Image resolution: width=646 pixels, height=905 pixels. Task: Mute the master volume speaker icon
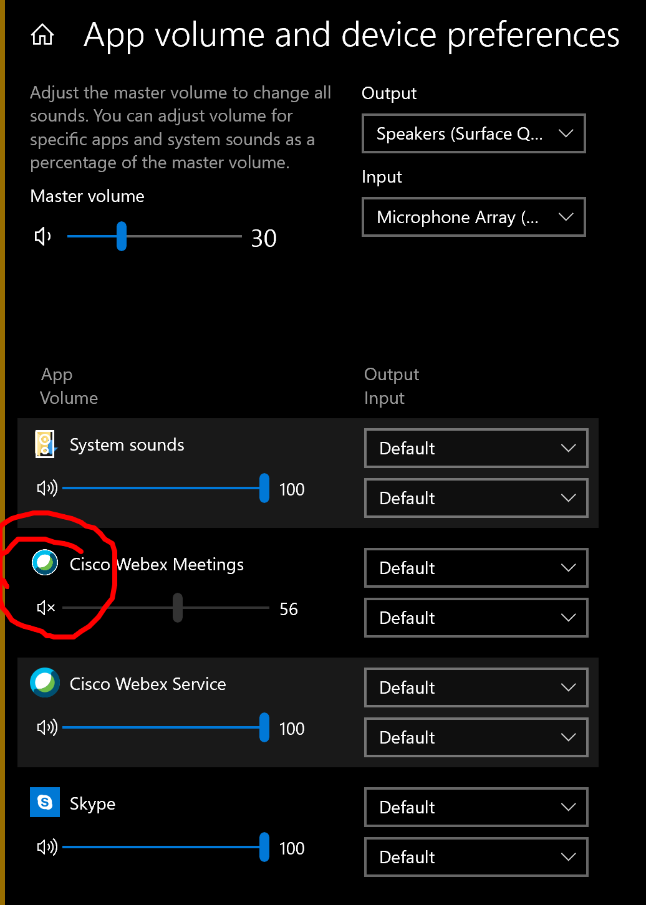pos(43,236)
